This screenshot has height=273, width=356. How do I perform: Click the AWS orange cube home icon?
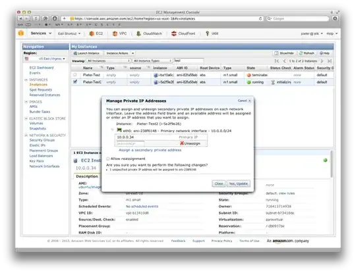tap(21, 33)
